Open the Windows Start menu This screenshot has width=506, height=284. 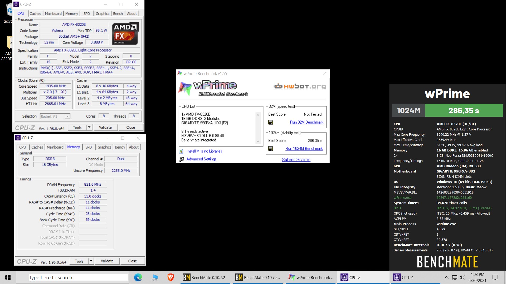(8, 277)
